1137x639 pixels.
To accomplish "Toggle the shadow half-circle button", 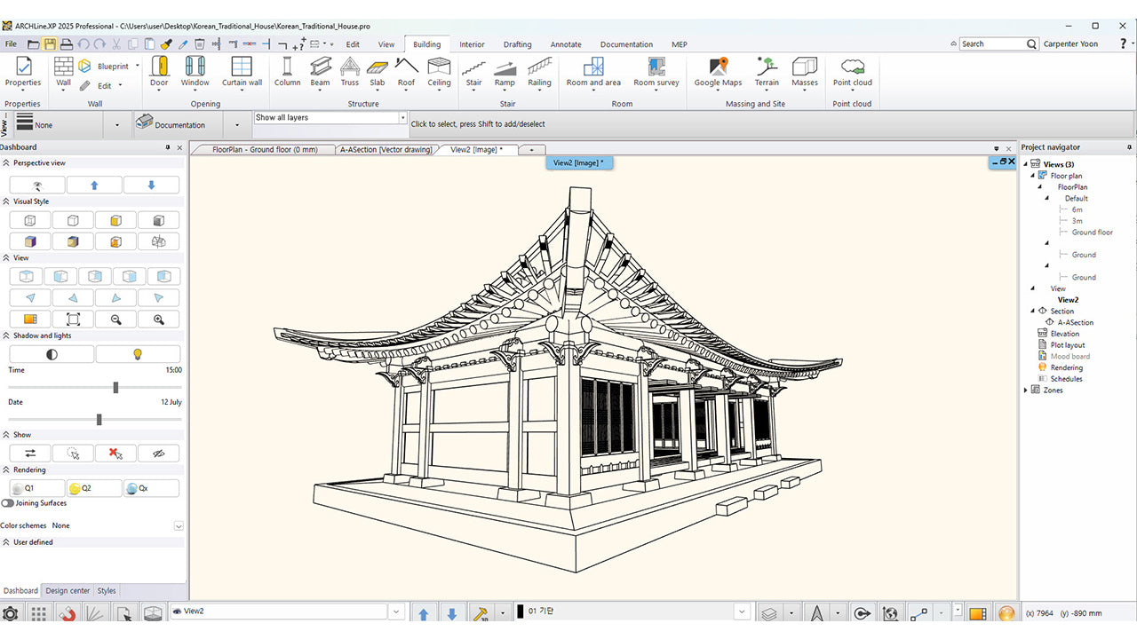I will pyautogui.click(x=52, y=354).
